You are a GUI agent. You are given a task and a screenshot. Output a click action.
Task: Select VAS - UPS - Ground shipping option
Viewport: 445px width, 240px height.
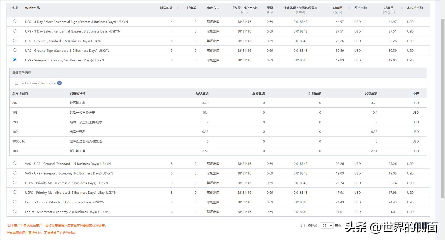pyautogui.click(x=15, y=163)
